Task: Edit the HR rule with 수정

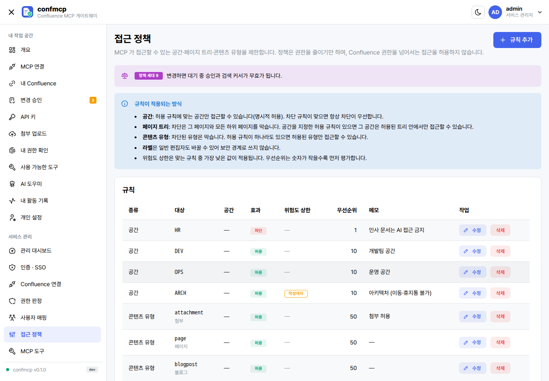Action: [x=472, y=230]
